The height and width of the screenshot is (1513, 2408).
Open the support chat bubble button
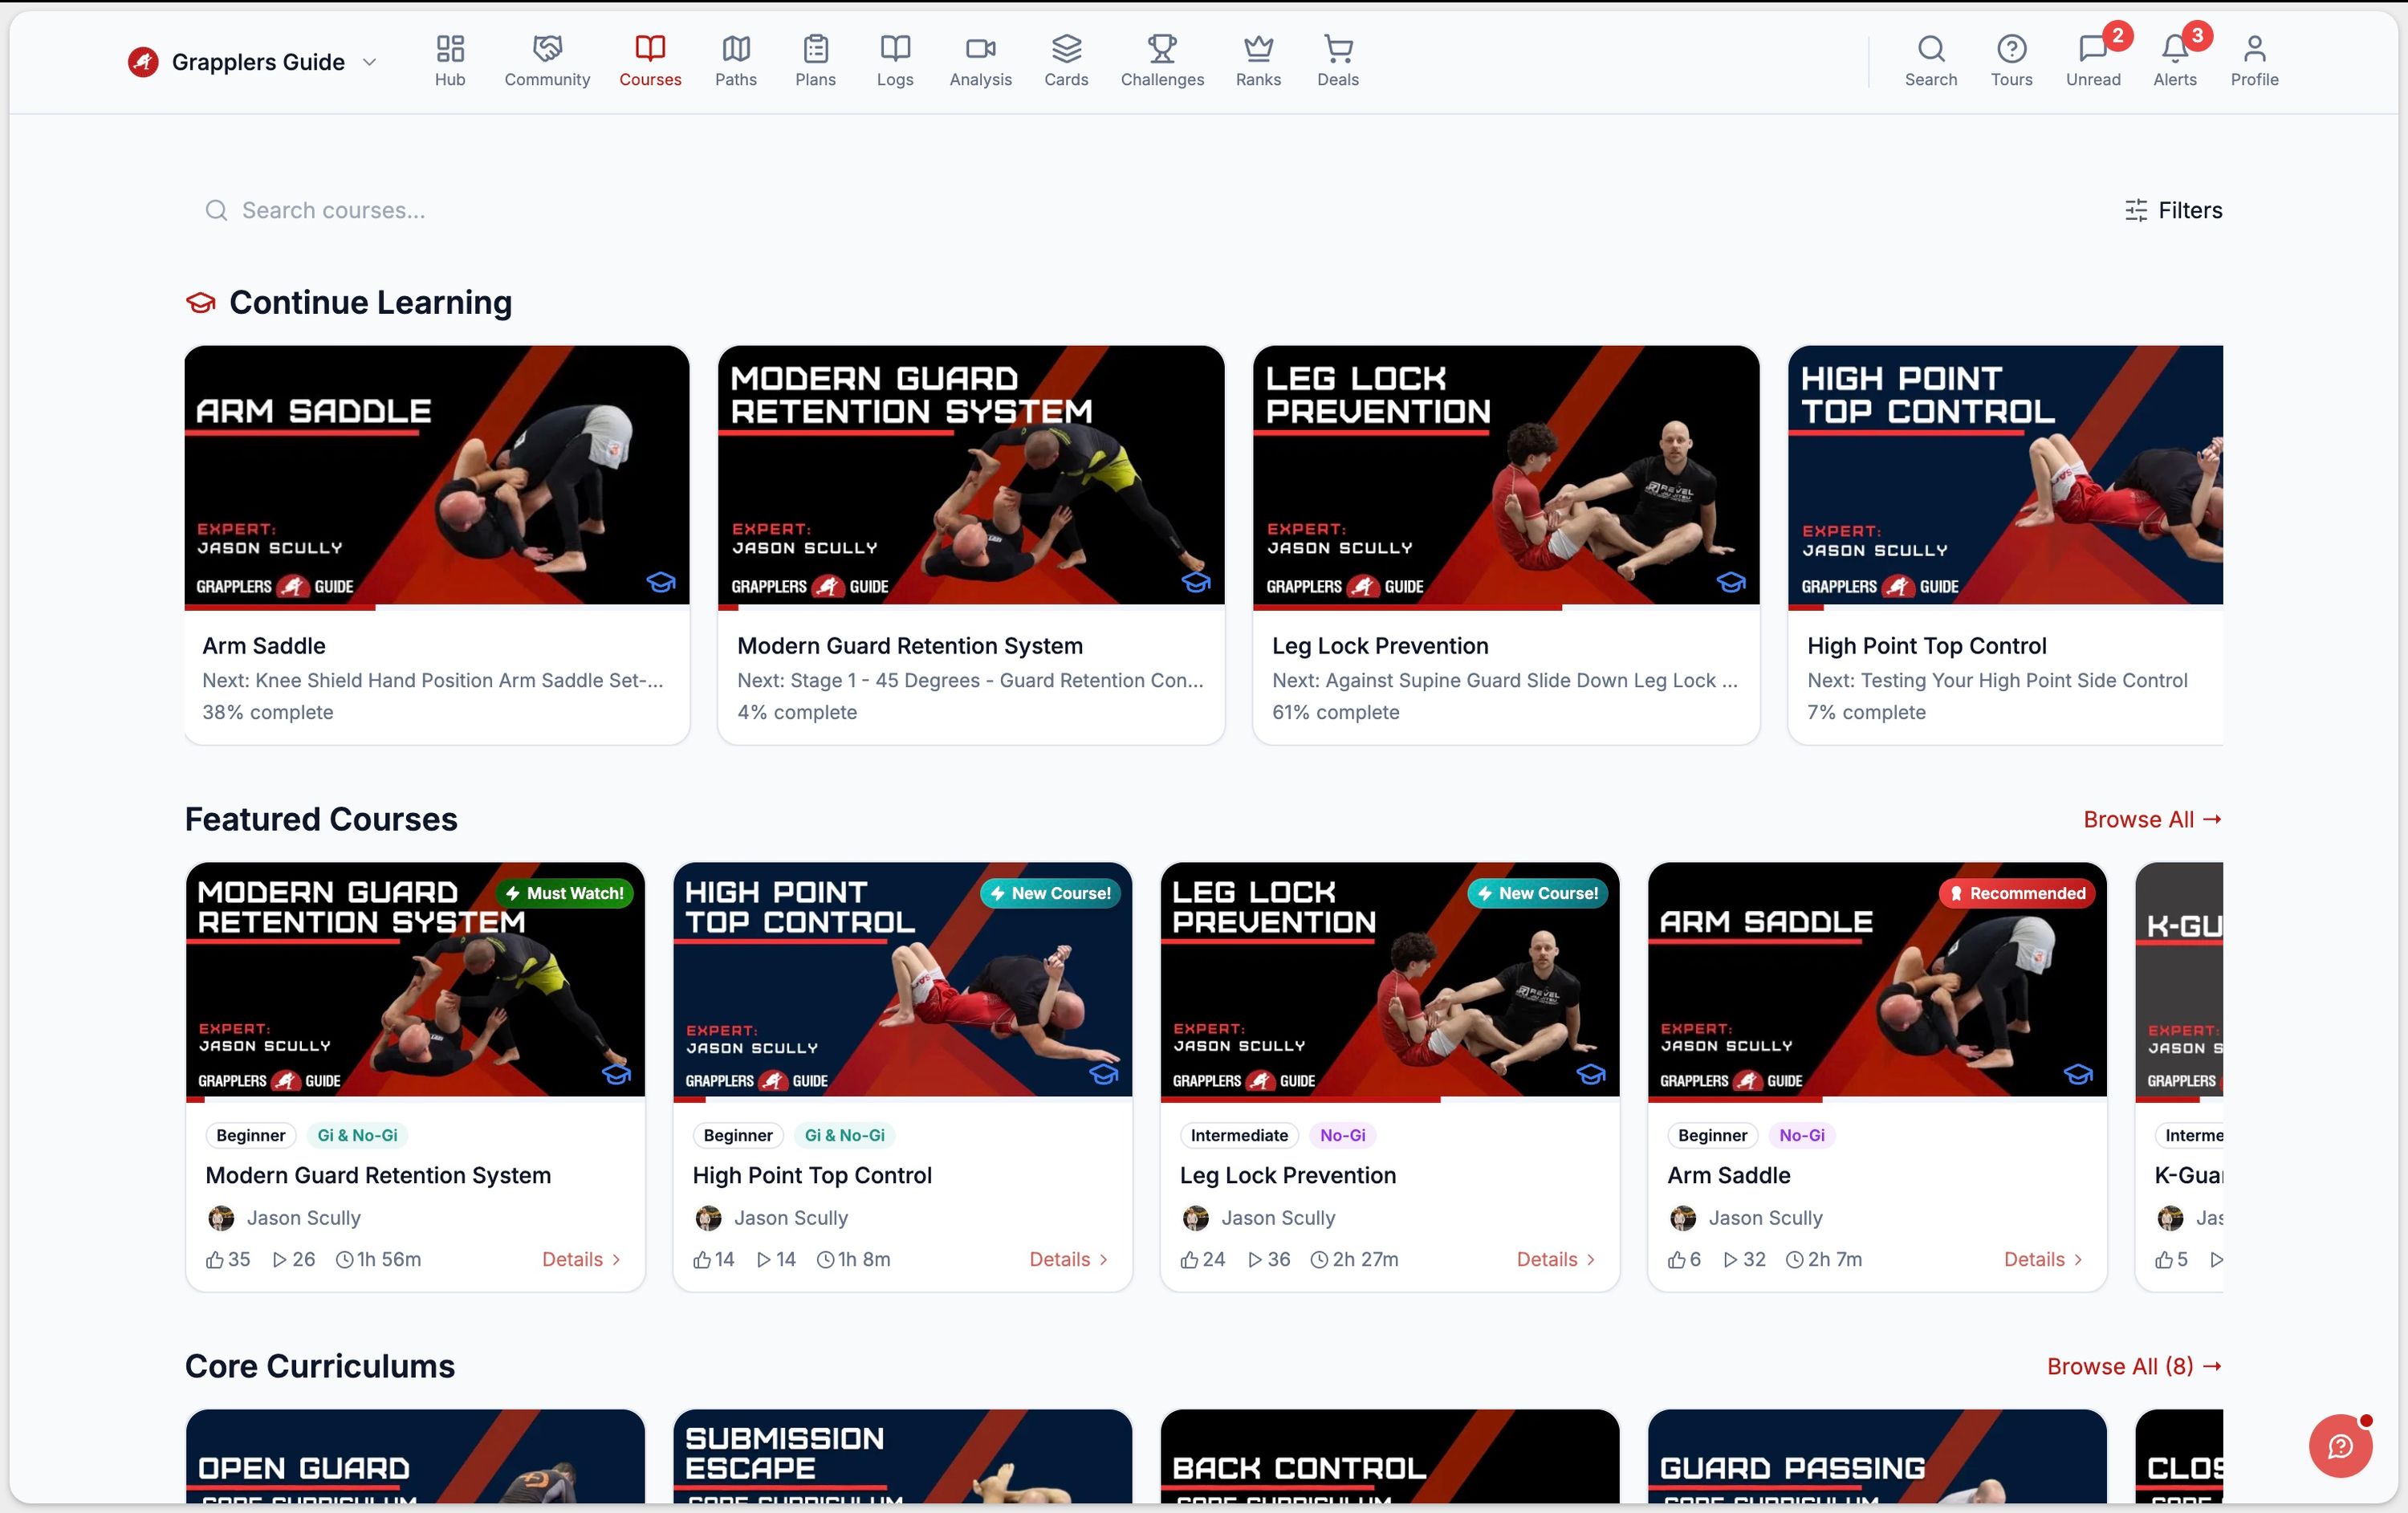pyautogui.click(x=2340, y=1445)
